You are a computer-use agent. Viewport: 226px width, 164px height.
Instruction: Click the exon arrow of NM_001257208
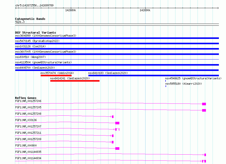[112, 117]
